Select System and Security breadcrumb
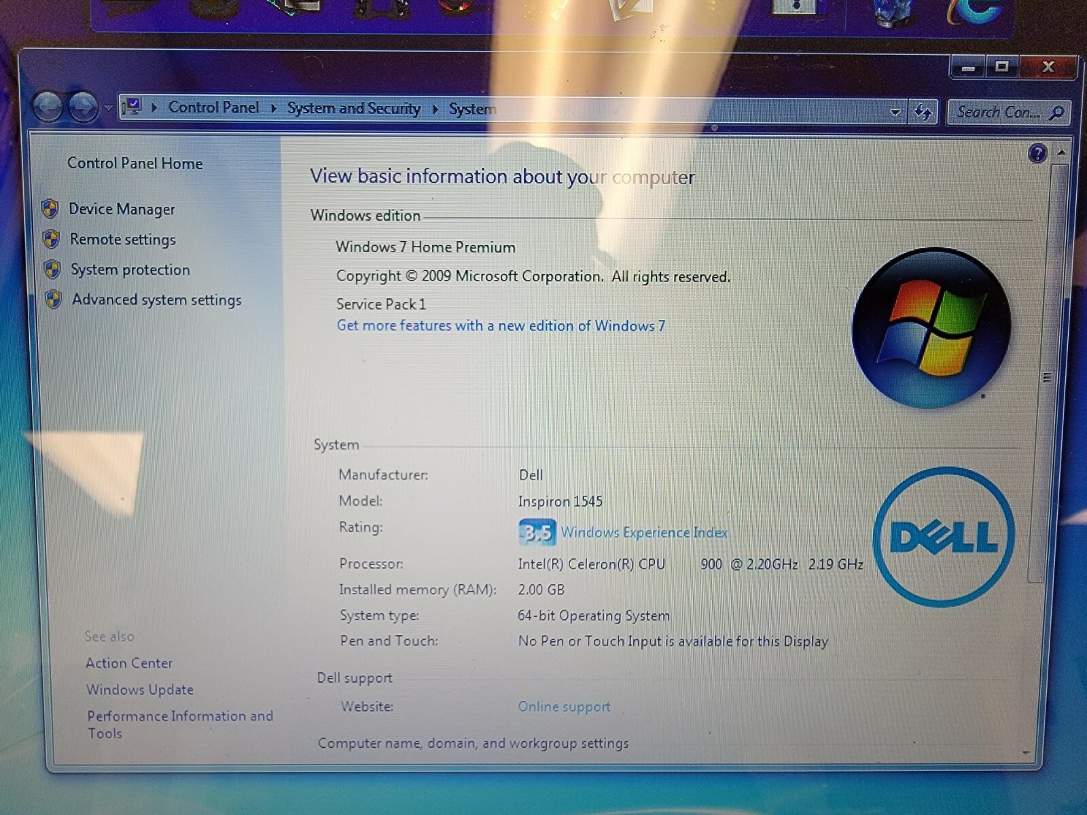 353,108
